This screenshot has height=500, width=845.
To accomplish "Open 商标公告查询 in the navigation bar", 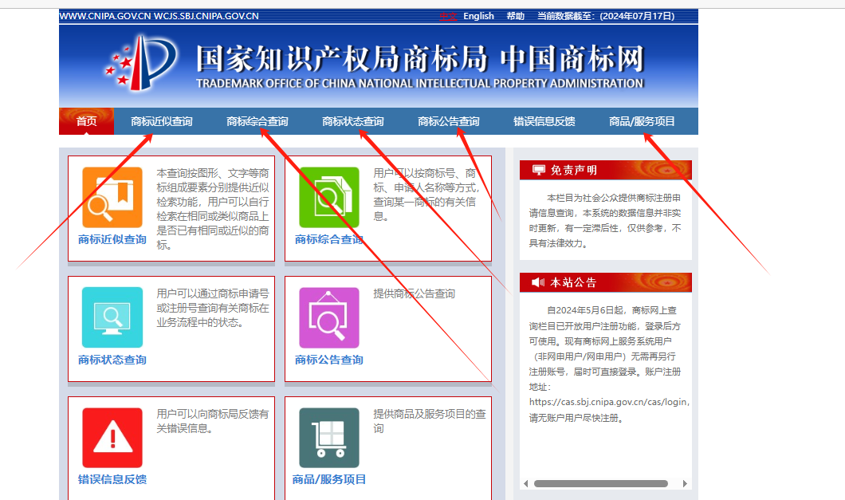I will [448, 121].
